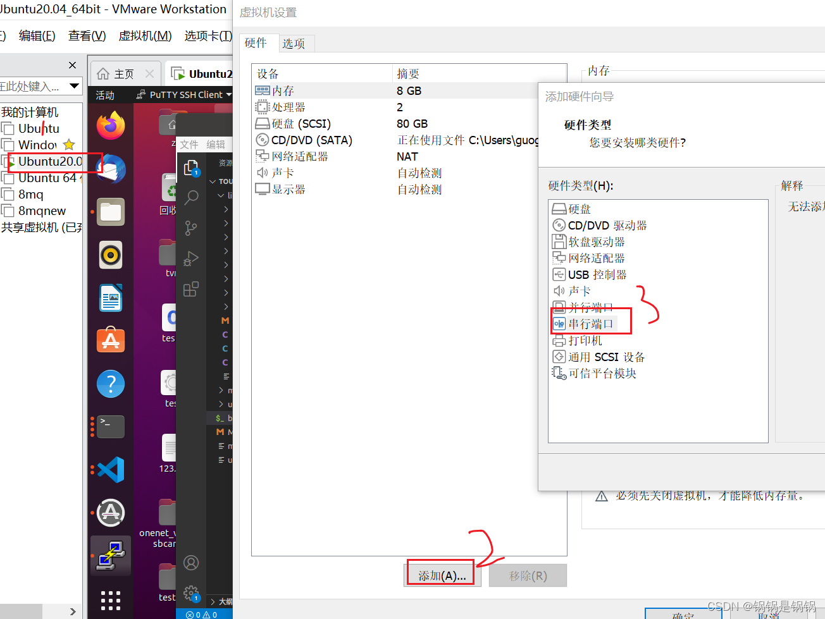This screenshot has height=619, width=825.
Task: Open VS Code Search view icon
Action: tap(191, 198)
